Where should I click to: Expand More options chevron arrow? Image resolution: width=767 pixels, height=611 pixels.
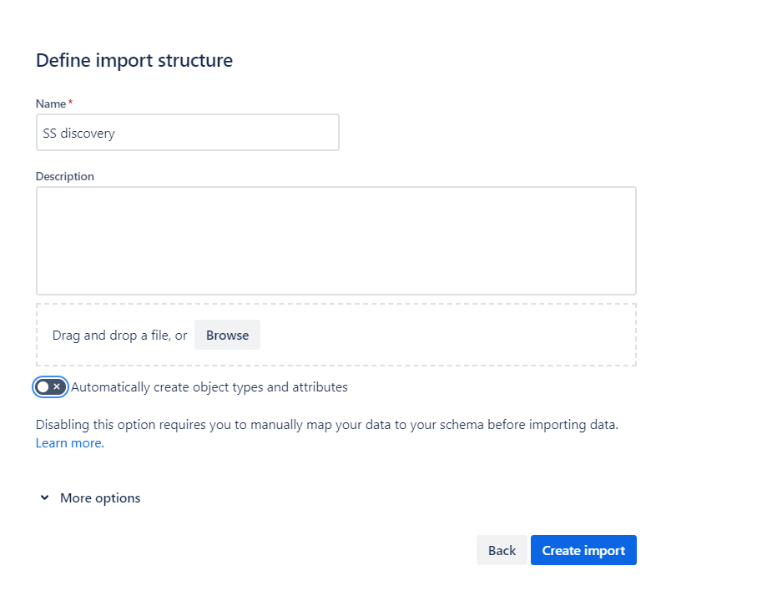(x=44, y=498)
